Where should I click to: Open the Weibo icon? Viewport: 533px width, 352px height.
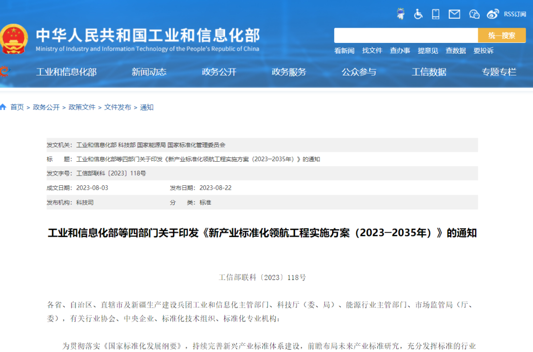pyautogui.click(x=493, y=14)
